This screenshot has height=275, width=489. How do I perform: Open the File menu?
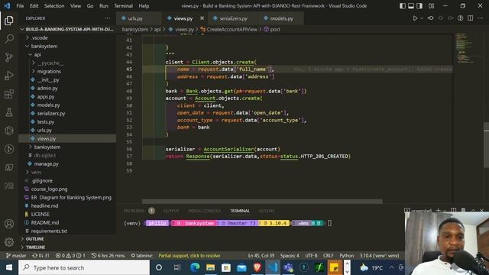[20, 6]
